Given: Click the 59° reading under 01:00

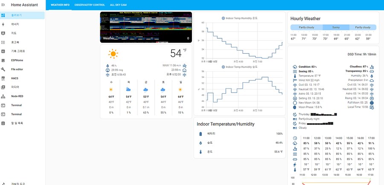Looking at the screenshot, I should click(x=368, y=39).
